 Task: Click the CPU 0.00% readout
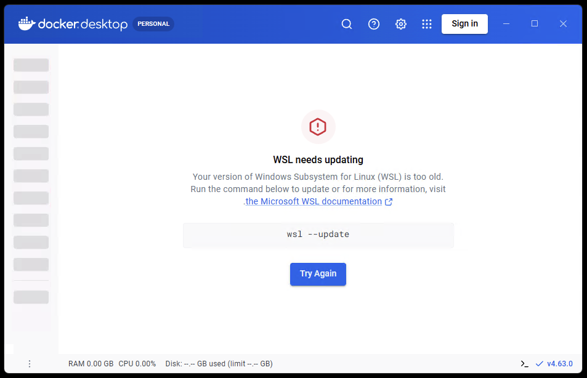[x=137, y=364]
